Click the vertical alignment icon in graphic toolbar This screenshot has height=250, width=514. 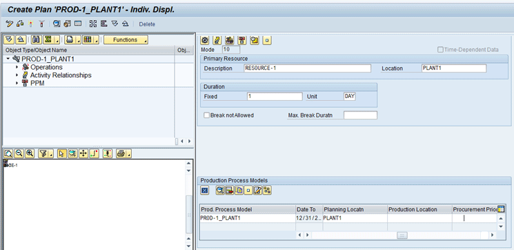pos(108,153)
